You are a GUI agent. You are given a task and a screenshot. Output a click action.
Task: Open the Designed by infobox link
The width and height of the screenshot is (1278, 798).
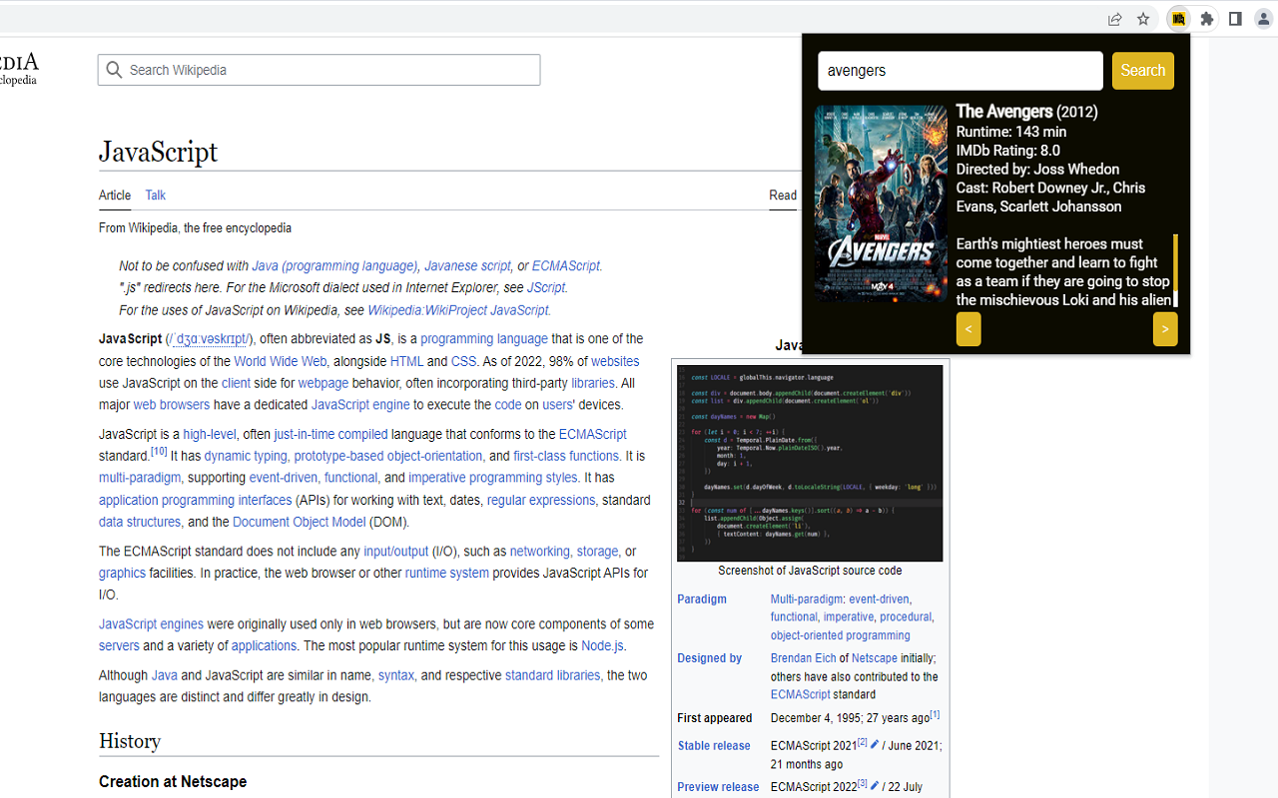(x=710, y=658)
